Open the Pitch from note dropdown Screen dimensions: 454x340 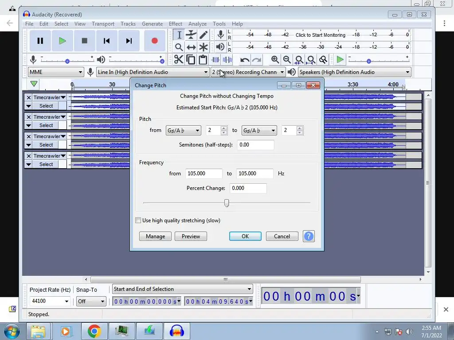pyautogui.click(x=183, y=131)
